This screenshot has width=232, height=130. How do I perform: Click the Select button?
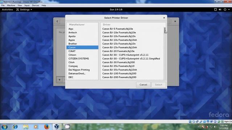point(158,84)
